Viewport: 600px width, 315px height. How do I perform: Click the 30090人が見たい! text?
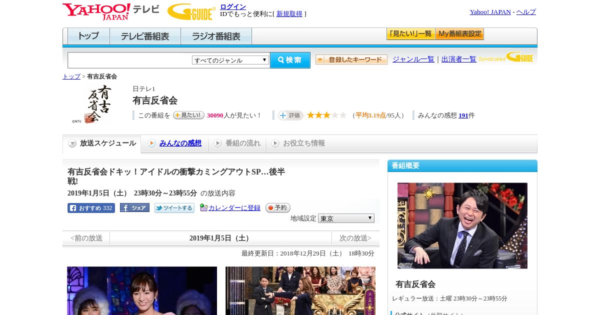coord(234,115)
